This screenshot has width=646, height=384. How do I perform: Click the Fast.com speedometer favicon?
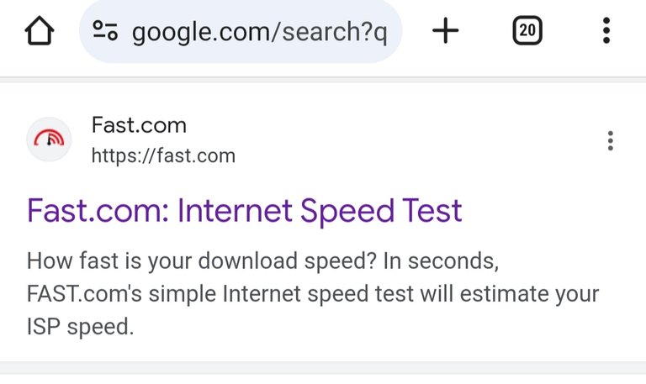[49, 139]
